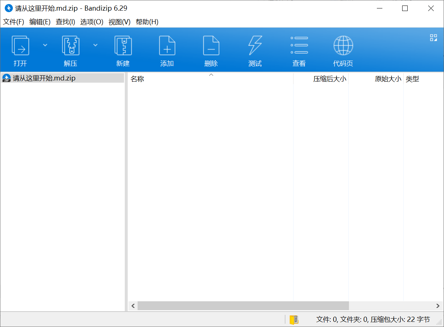Click the horizontal scrollbar left arrow

(x=133, y=306)
